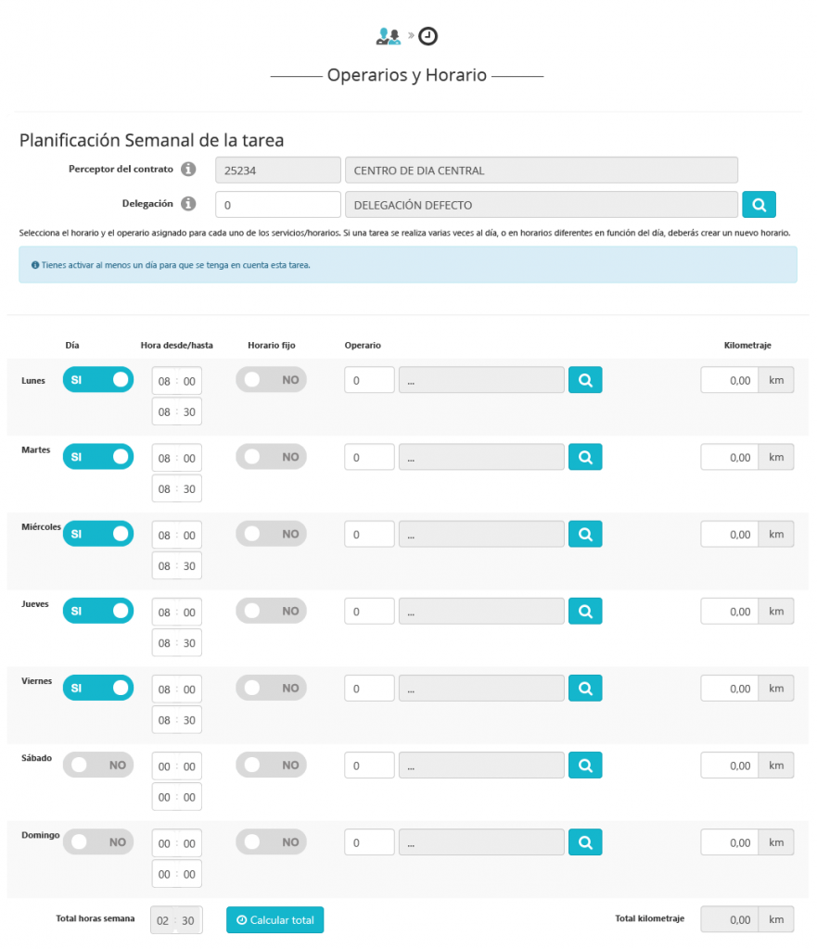Image resolution: width=817 pixels, height=949 pixels.
Task: Enable Horario fijo for Jueves
Action: (271, 611)
